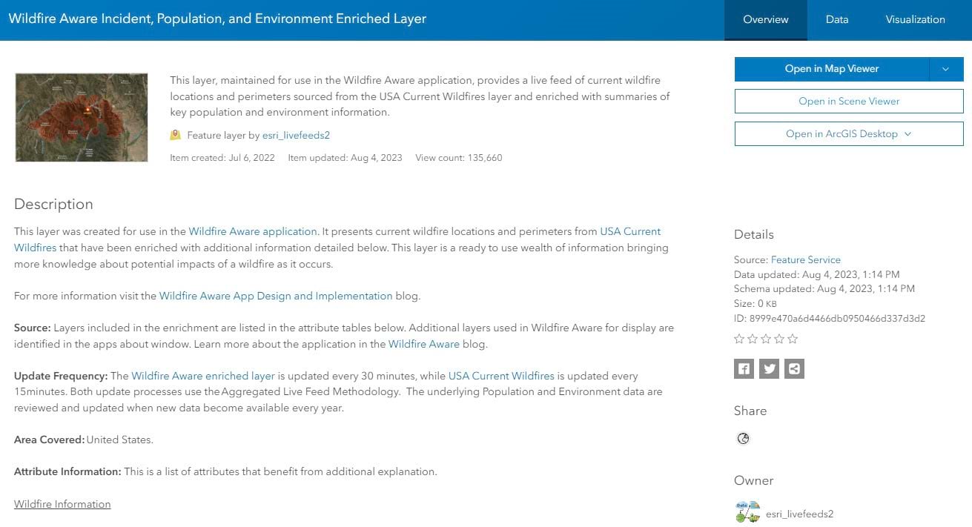Viewport: 972px width, 527px height.
Task: Switch to the Data tab
Action: click(837, 20)
